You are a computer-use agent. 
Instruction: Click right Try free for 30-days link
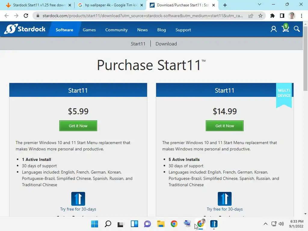point(224,209)
